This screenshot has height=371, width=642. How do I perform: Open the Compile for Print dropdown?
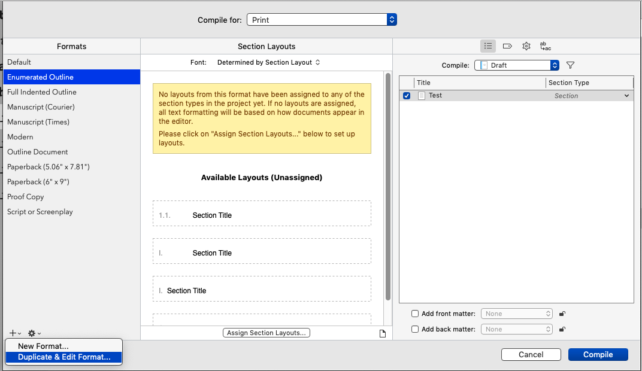(322, 20)
